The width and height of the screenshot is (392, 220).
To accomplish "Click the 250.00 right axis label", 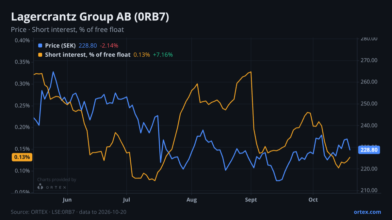I will click(369, 104).
